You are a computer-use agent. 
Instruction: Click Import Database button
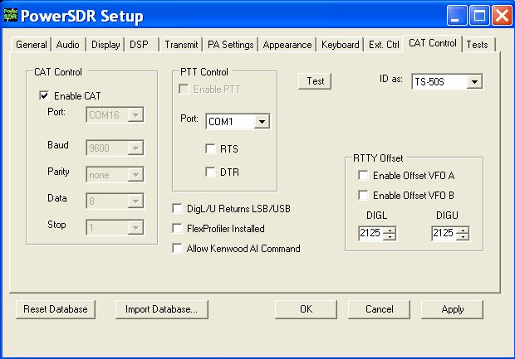(x=161, y=309)
